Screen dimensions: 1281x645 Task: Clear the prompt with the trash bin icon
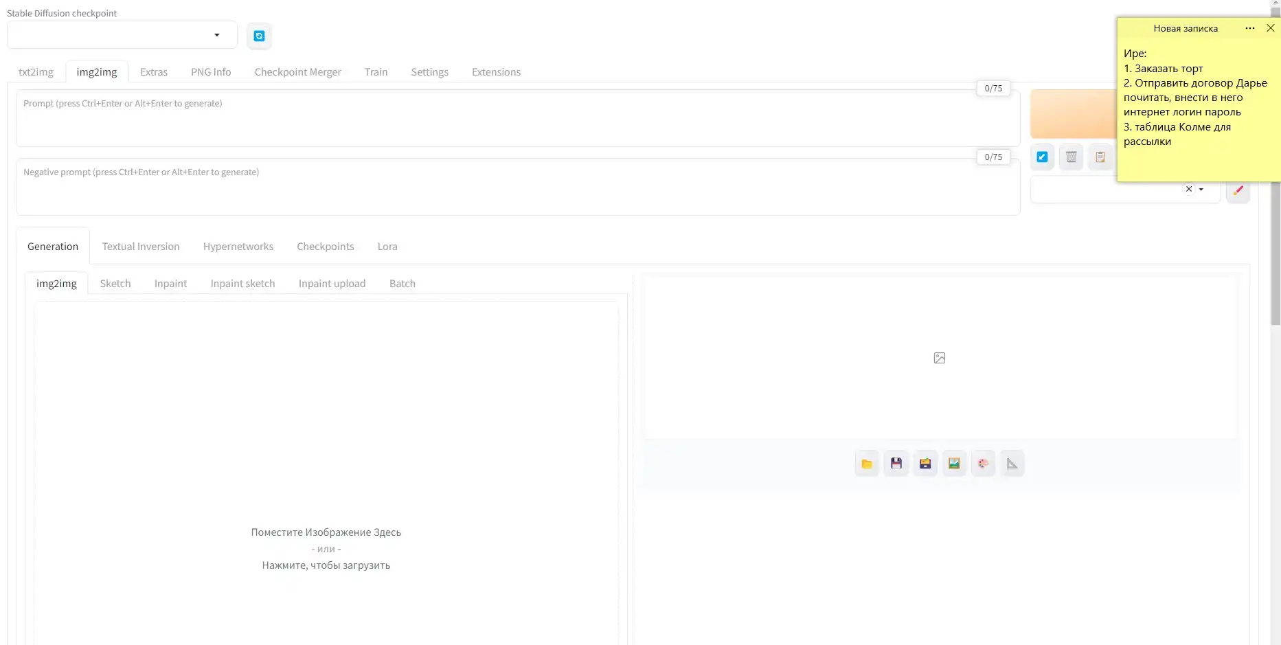pyautogui.click(x=1071, y=157)
